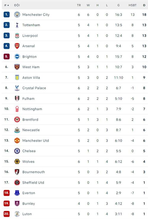Click the Wolves wolf-head crest

[17, 162]
